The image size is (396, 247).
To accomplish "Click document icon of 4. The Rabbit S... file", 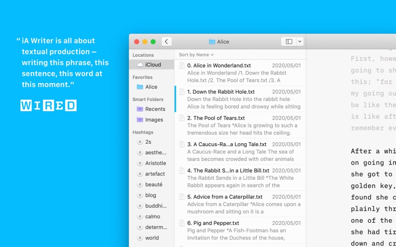I will coord(182,170).
